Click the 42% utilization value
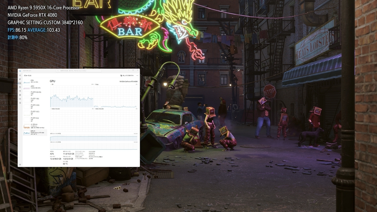The width and height of the screenshot is (377, 212). coord(52,154)
